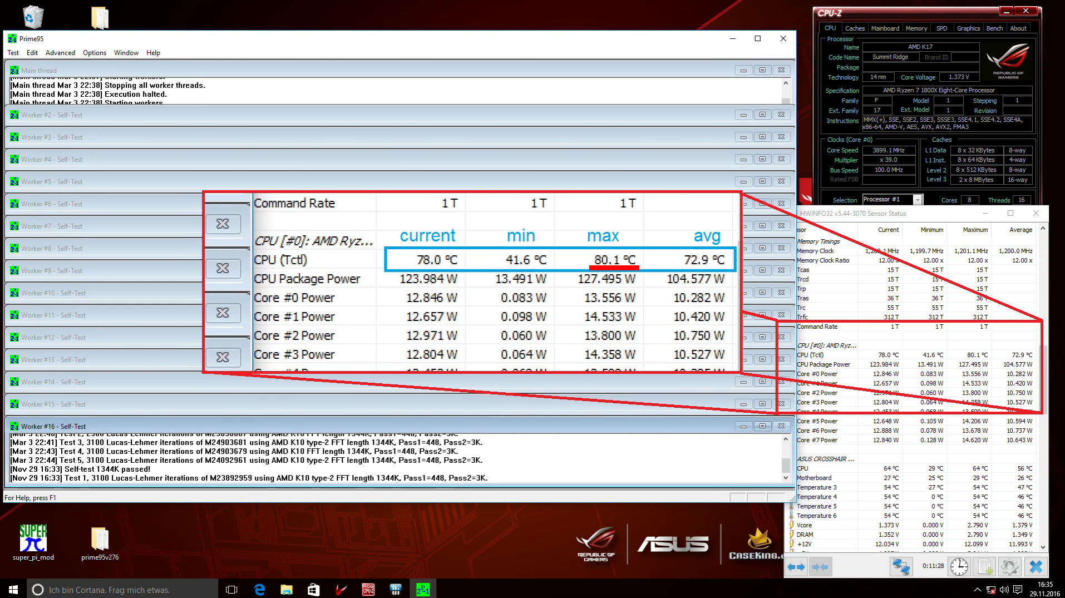Select the CPU tab in CPU-Z
Screen dimensions: 1065x598
[x=830, y=28]
